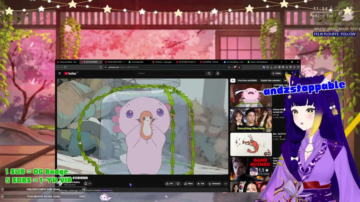Open the browser main hamburger menu
Image resolution: width=360 pixels, height=202 pixels.
coord(298,67)
